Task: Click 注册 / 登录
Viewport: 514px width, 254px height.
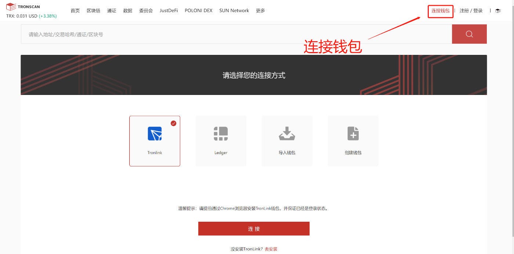Action: (x=471, y=11)
